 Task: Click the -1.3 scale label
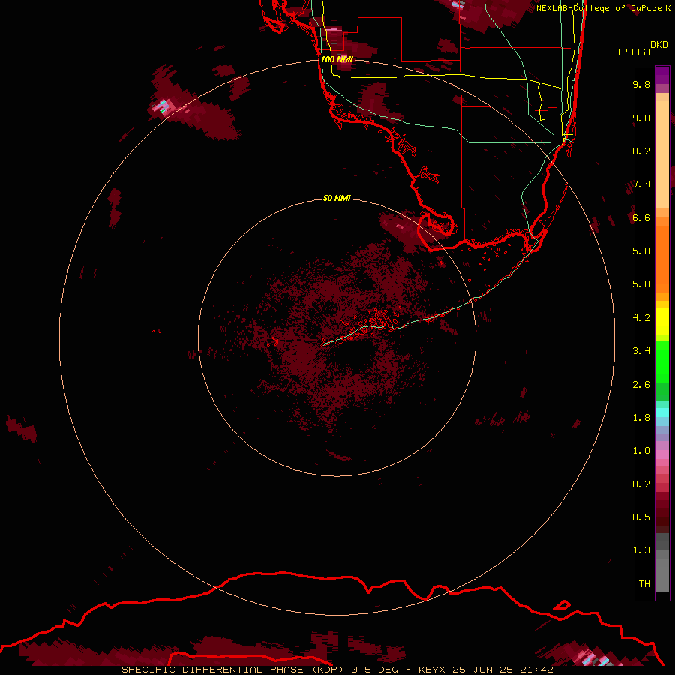pyautogui.click(x=638, y=550)
